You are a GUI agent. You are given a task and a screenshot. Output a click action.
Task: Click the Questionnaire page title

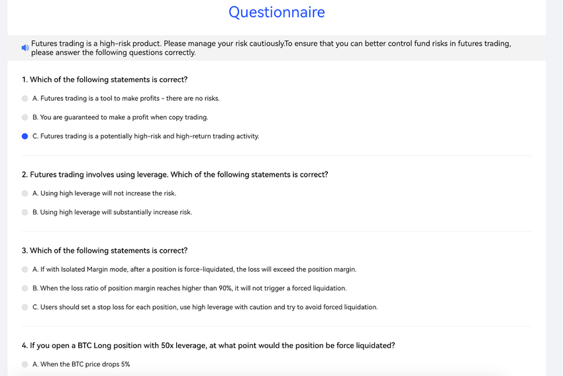click(x=277, y=12)
